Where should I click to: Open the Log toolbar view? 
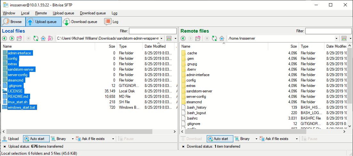point(111,22)
